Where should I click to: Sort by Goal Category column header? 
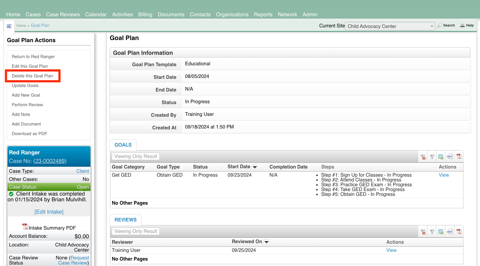128,167
